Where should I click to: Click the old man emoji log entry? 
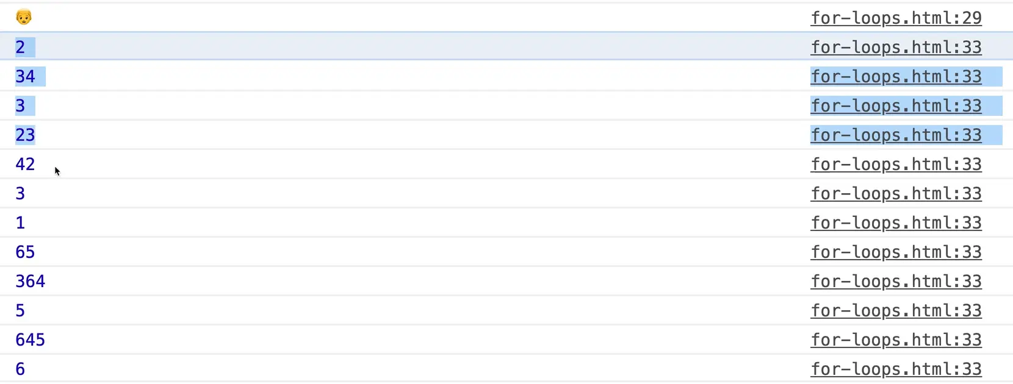coord(24,17)
